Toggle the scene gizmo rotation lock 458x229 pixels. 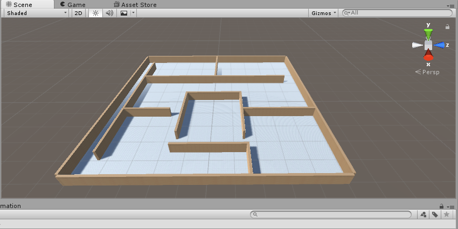point(447,27)
